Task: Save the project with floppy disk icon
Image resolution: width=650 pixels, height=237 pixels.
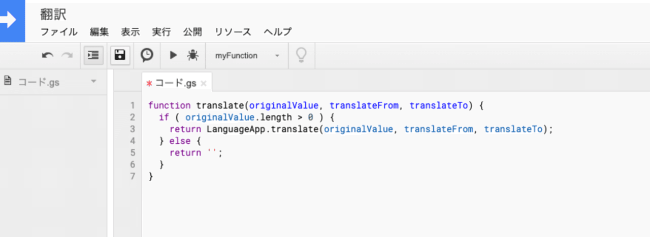Action: [120, 56]
